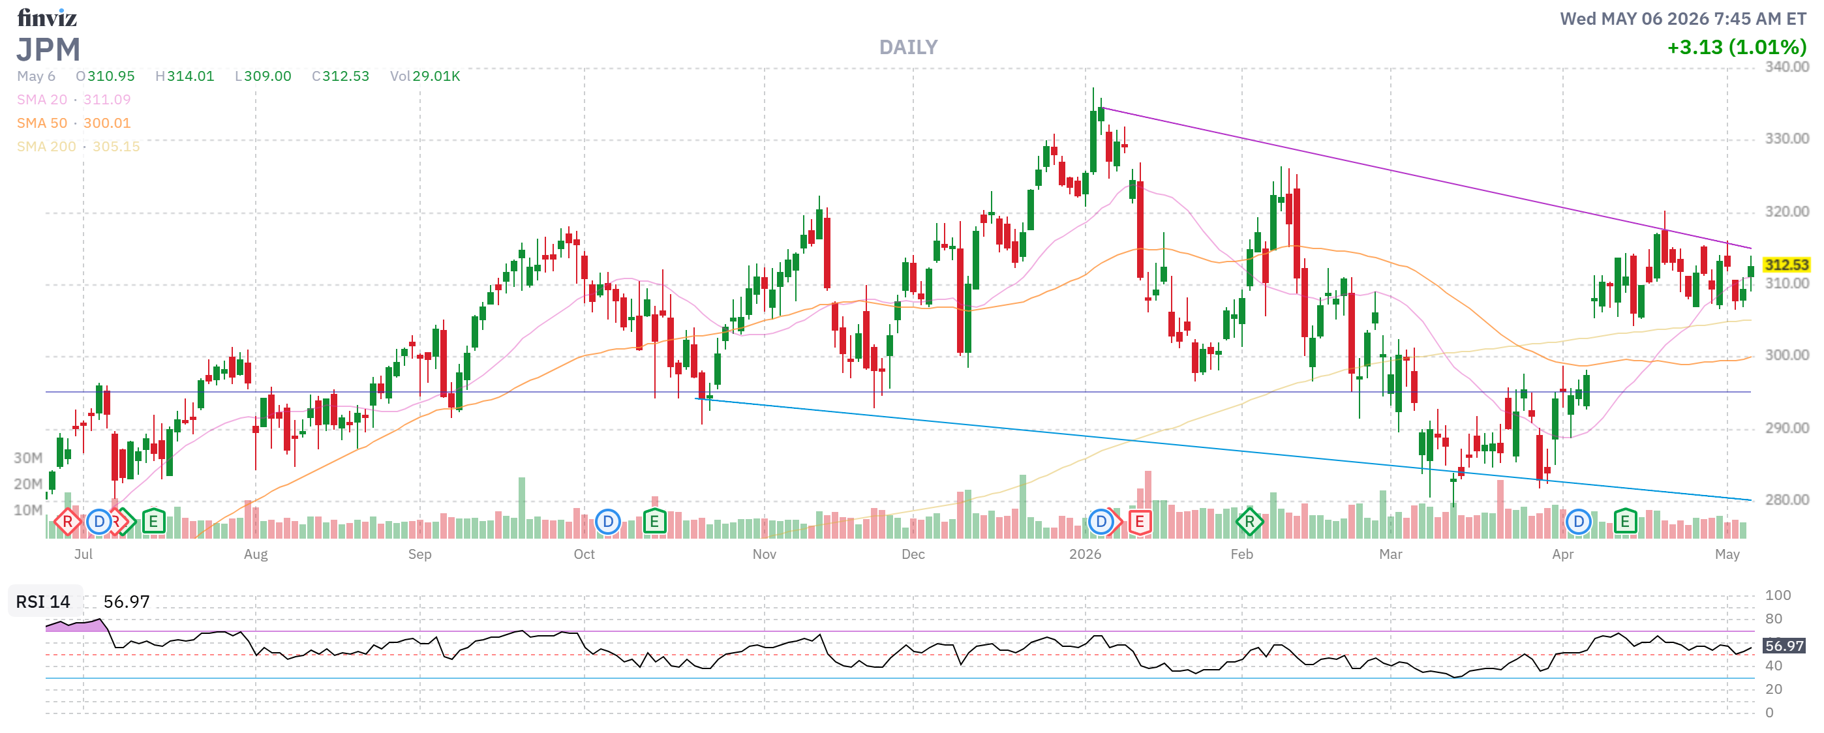
Task: Select the 80 level on RSI axis
Action: pyautogui.click(x=1774, y=619)
